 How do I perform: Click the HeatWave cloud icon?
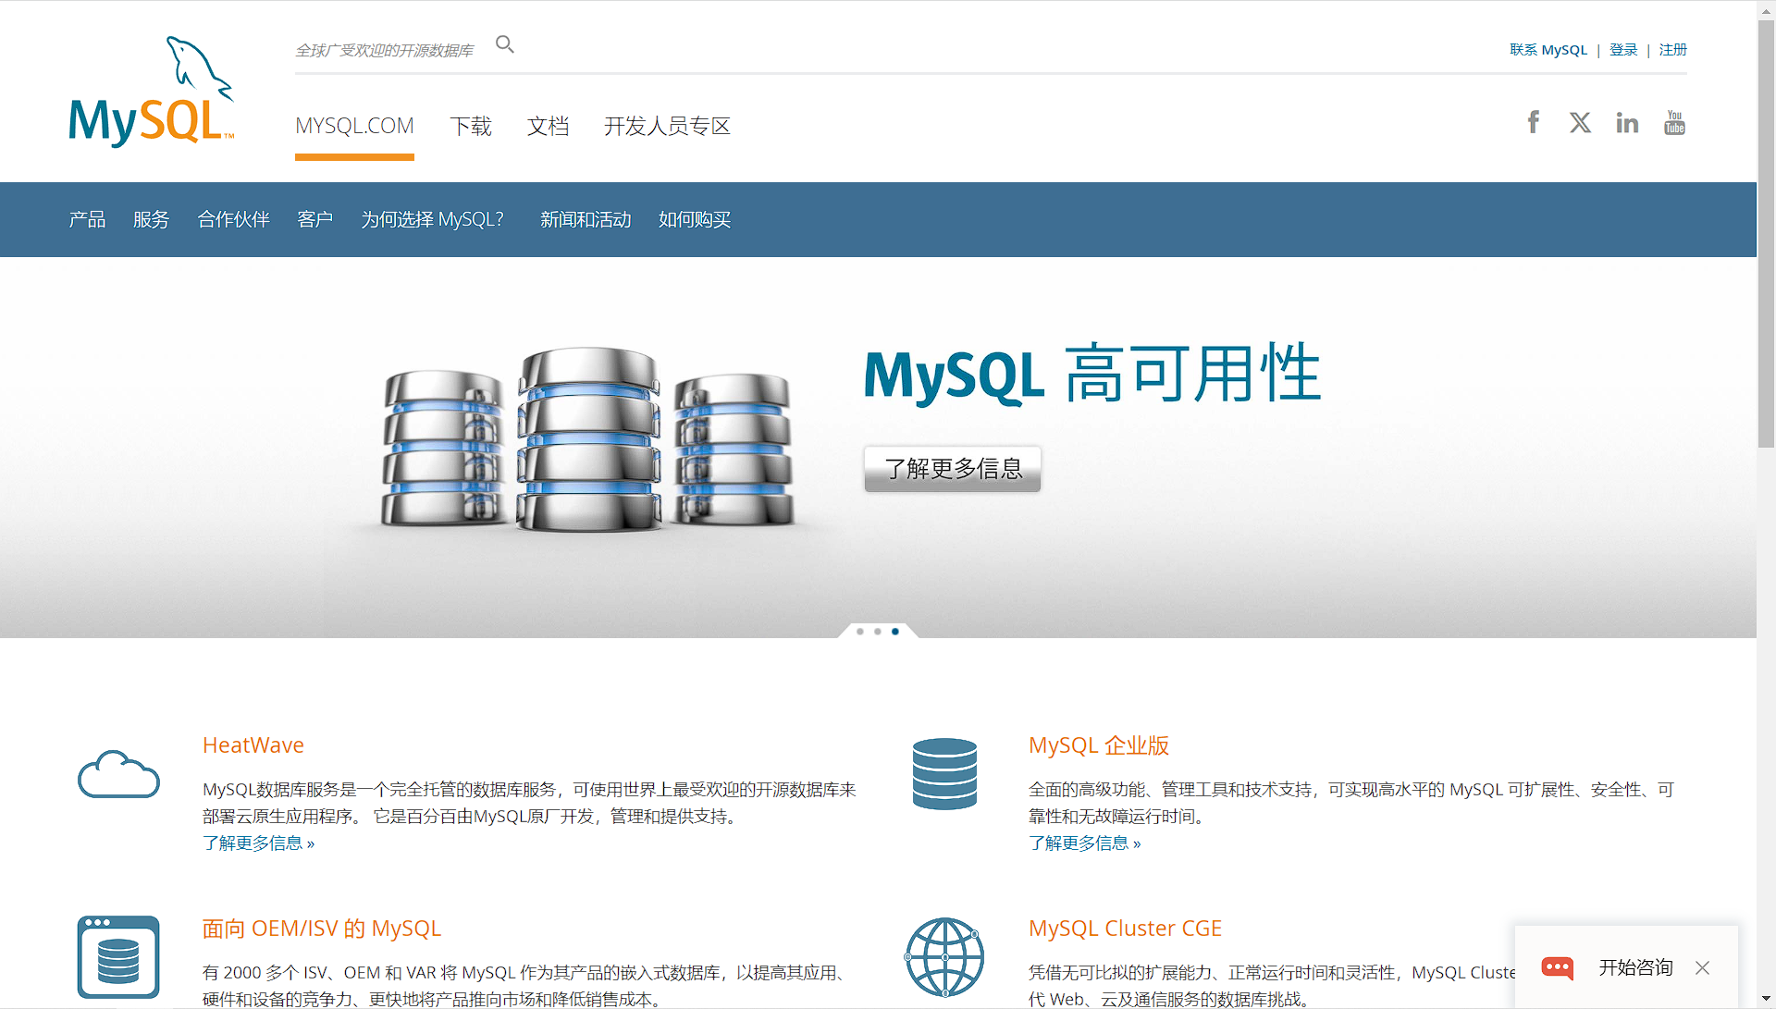coord(118,774)
